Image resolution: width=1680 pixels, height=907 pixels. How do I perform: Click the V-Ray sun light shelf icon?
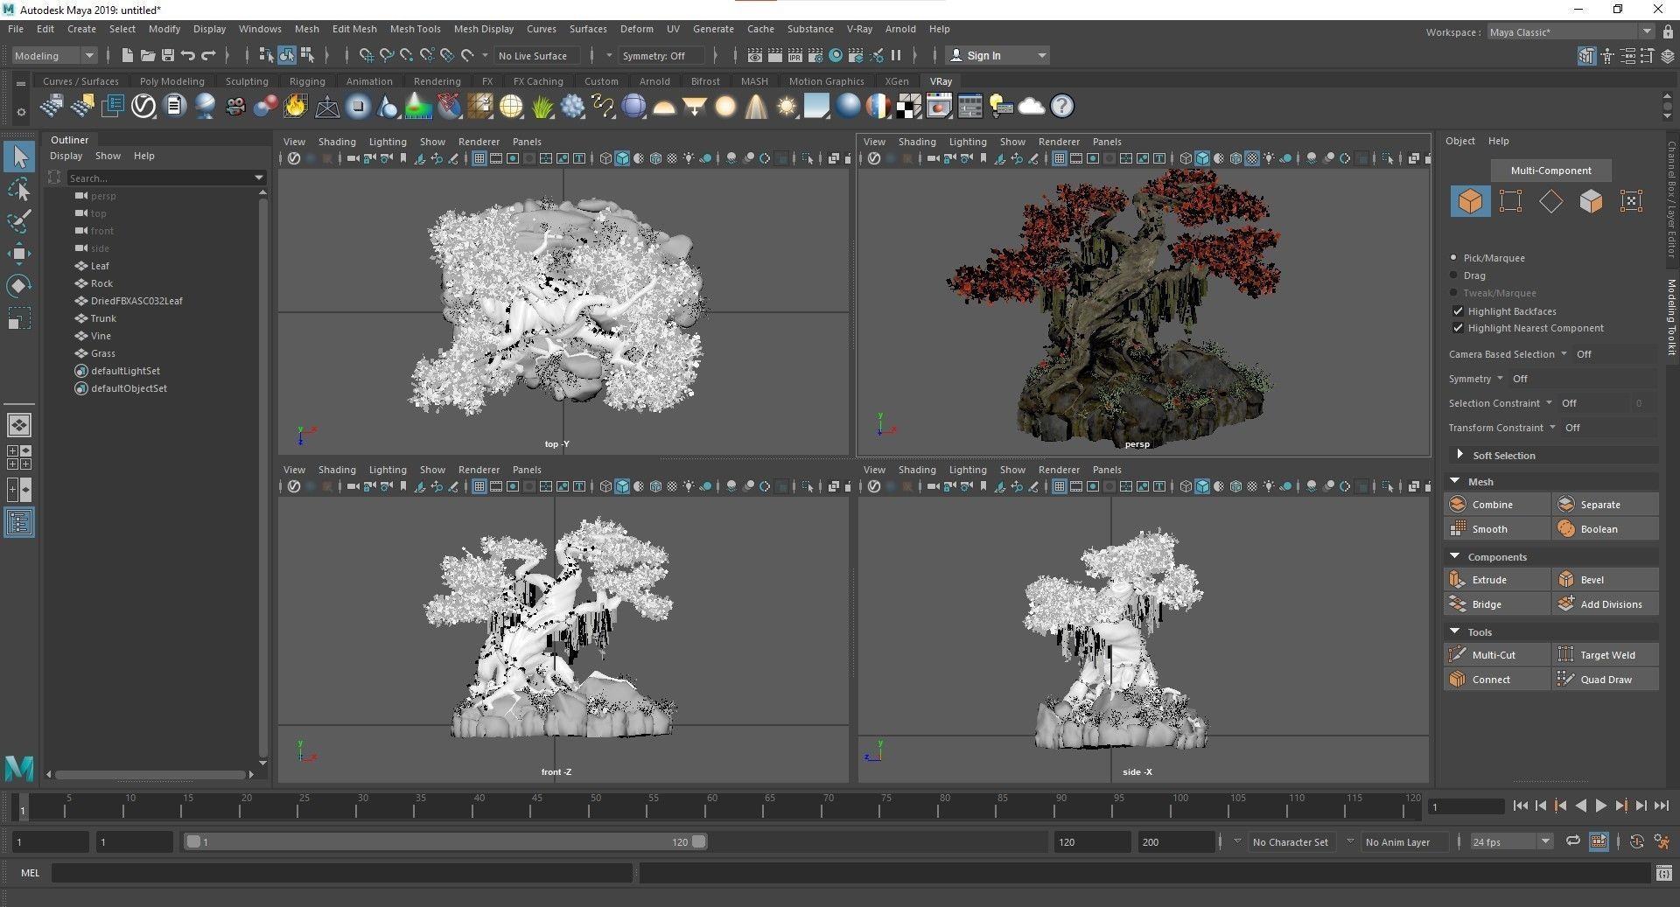click(x=787, y=107)
